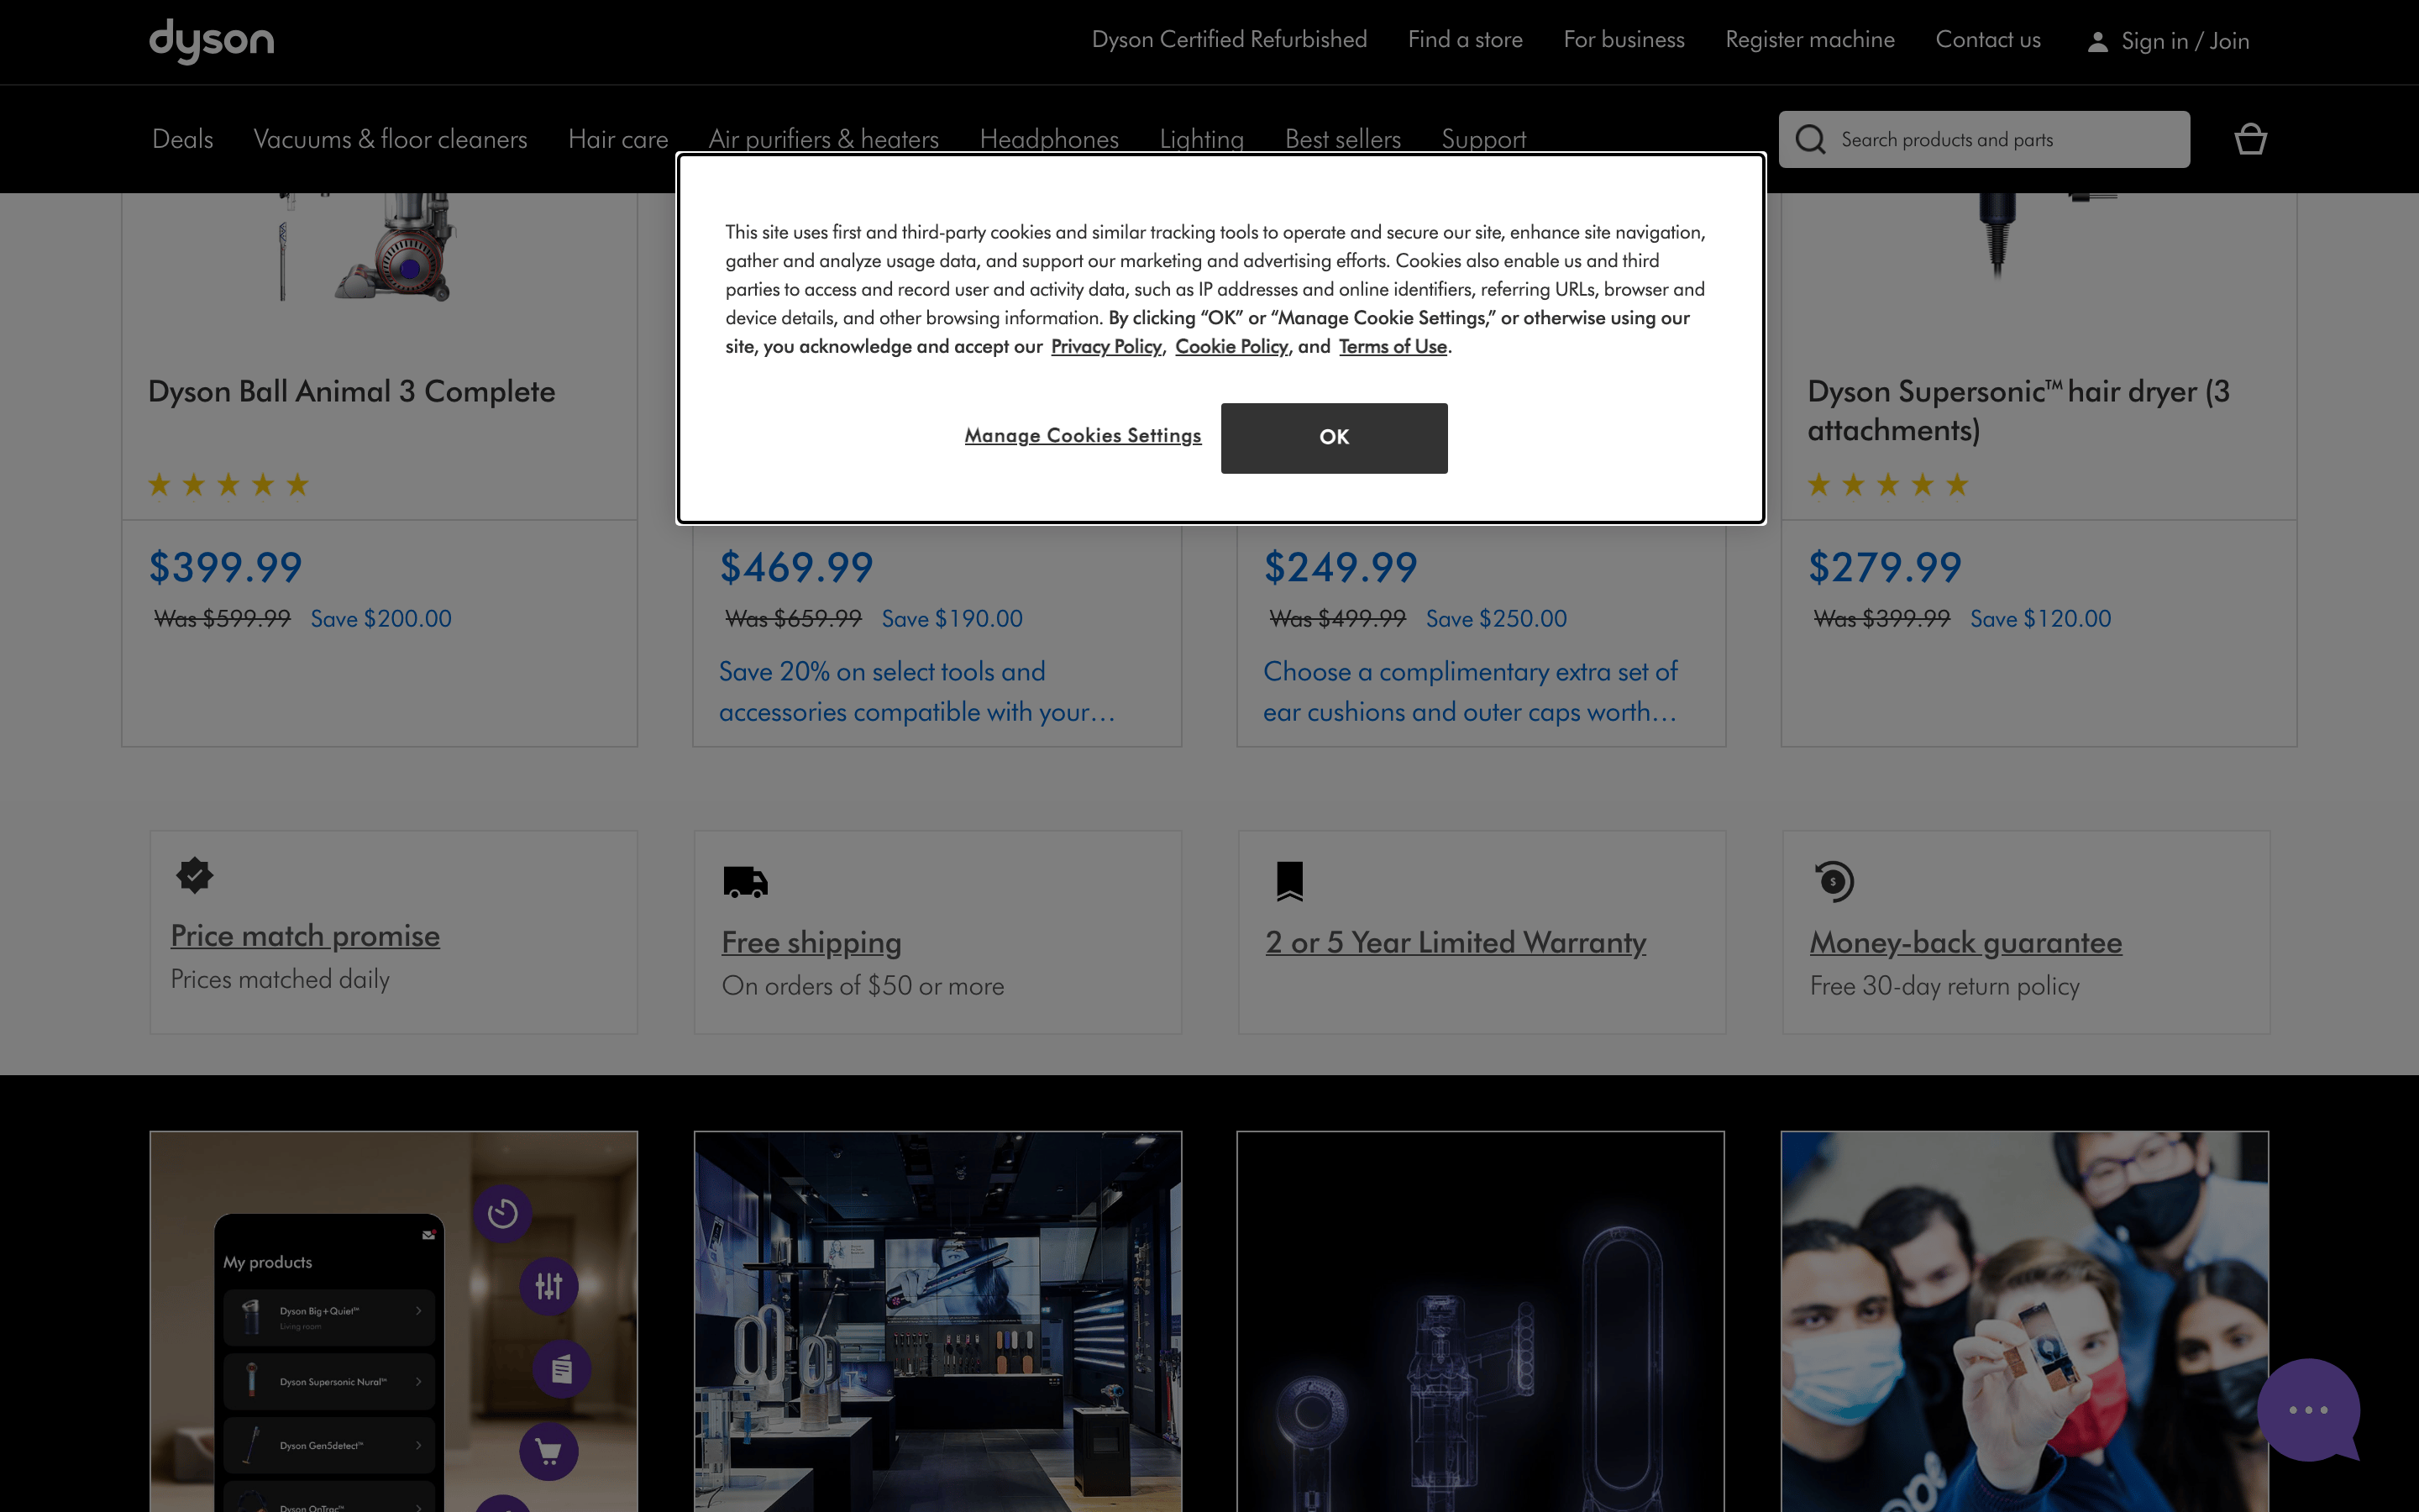Image resolution: width=2419 pixels, height=1512 pixels.
Task: Open the Hair care menu
Action: [x=617, y=139]
